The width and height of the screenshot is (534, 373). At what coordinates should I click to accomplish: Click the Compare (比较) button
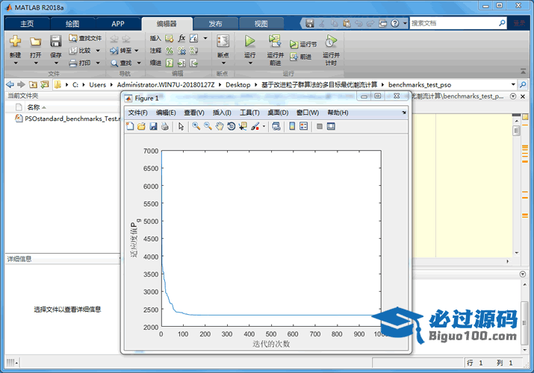pyautogui.click(x=84, y=51)
